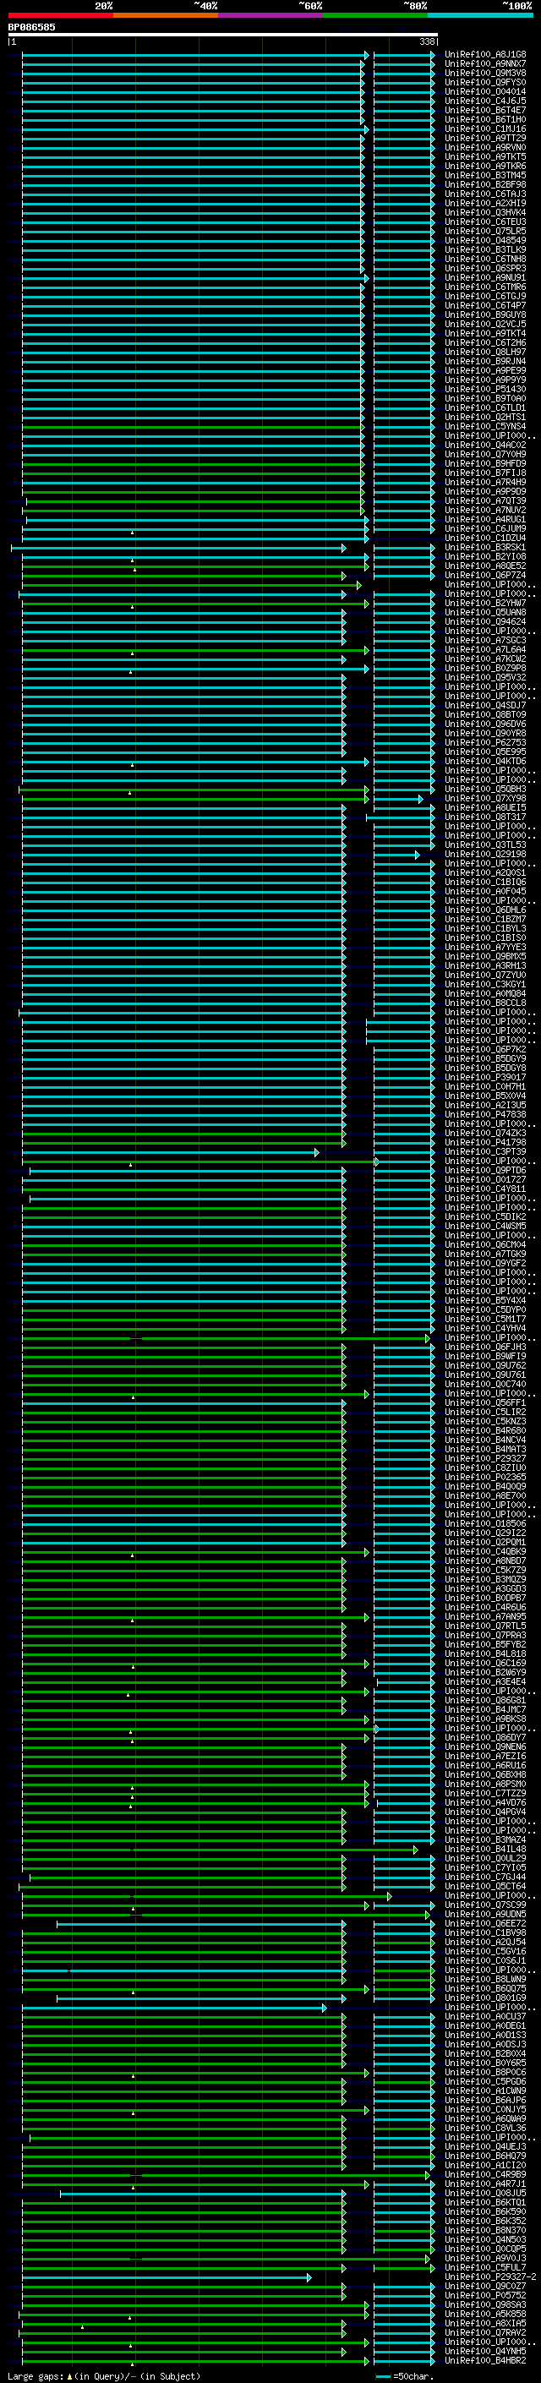This screenshot has height=2383, width=541.
Task: Select label UniRef100_B3TLK9
Action: [484, 249]
